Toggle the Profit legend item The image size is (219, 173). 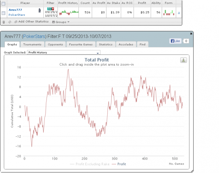(x=119, y=164)
